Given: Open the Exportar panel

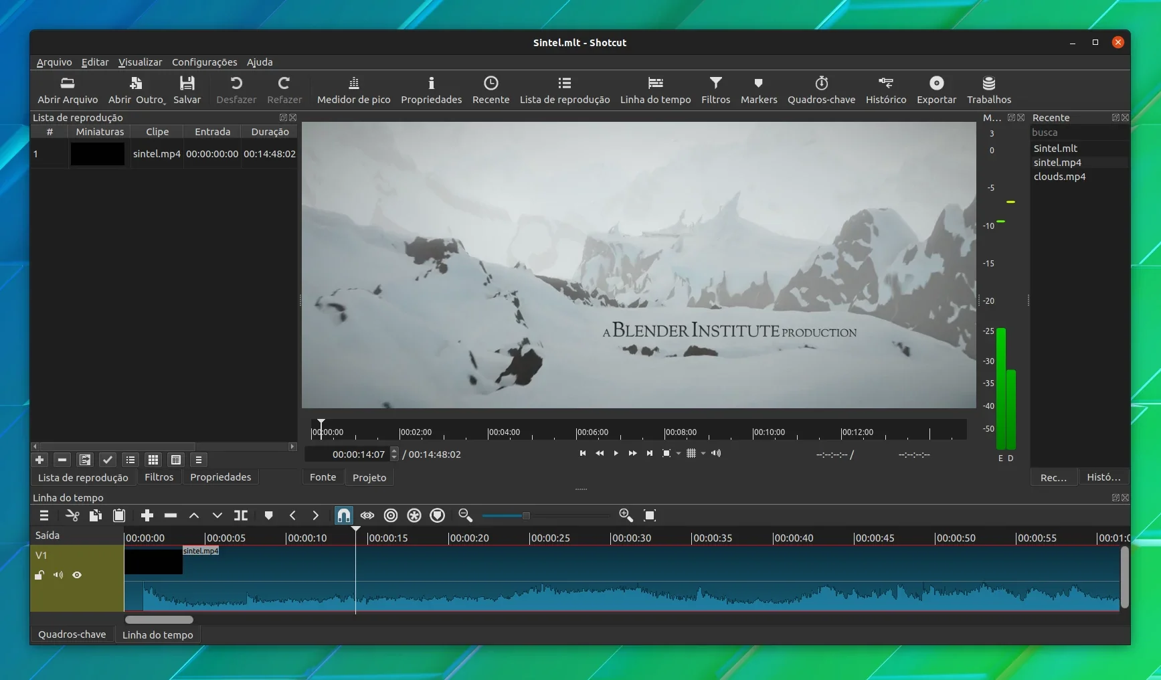Looking at the screenshot, I should tap(936, 90).
